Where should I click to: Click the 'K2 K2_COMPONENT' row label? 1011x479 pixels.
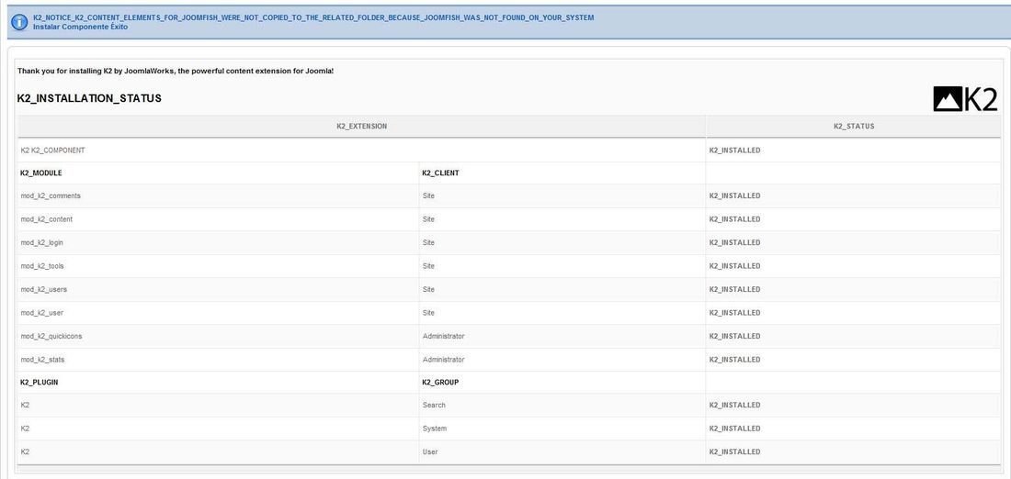53,150
